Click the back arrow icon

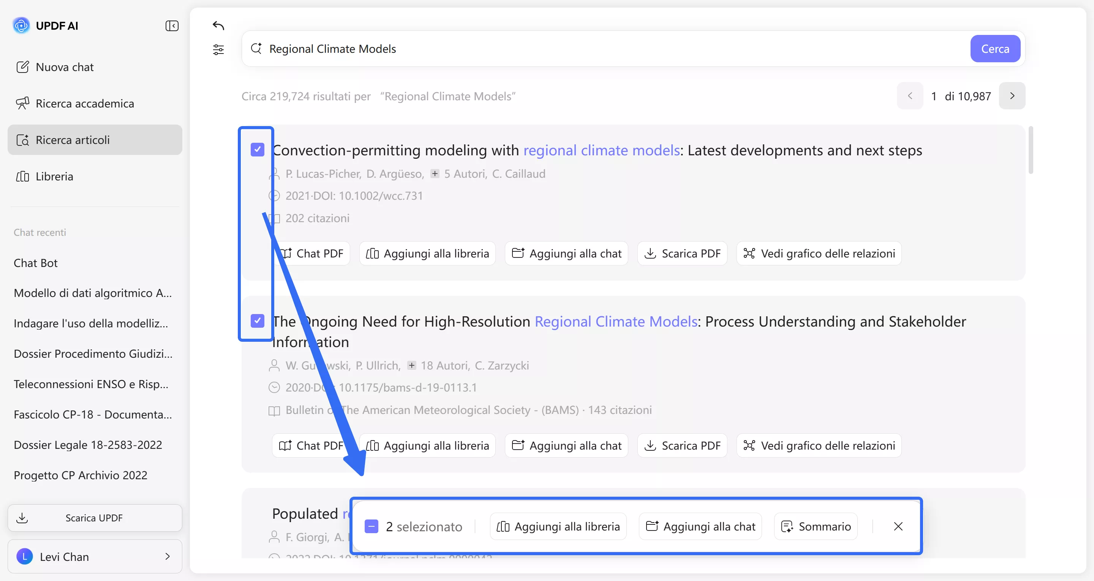(218, 26)
